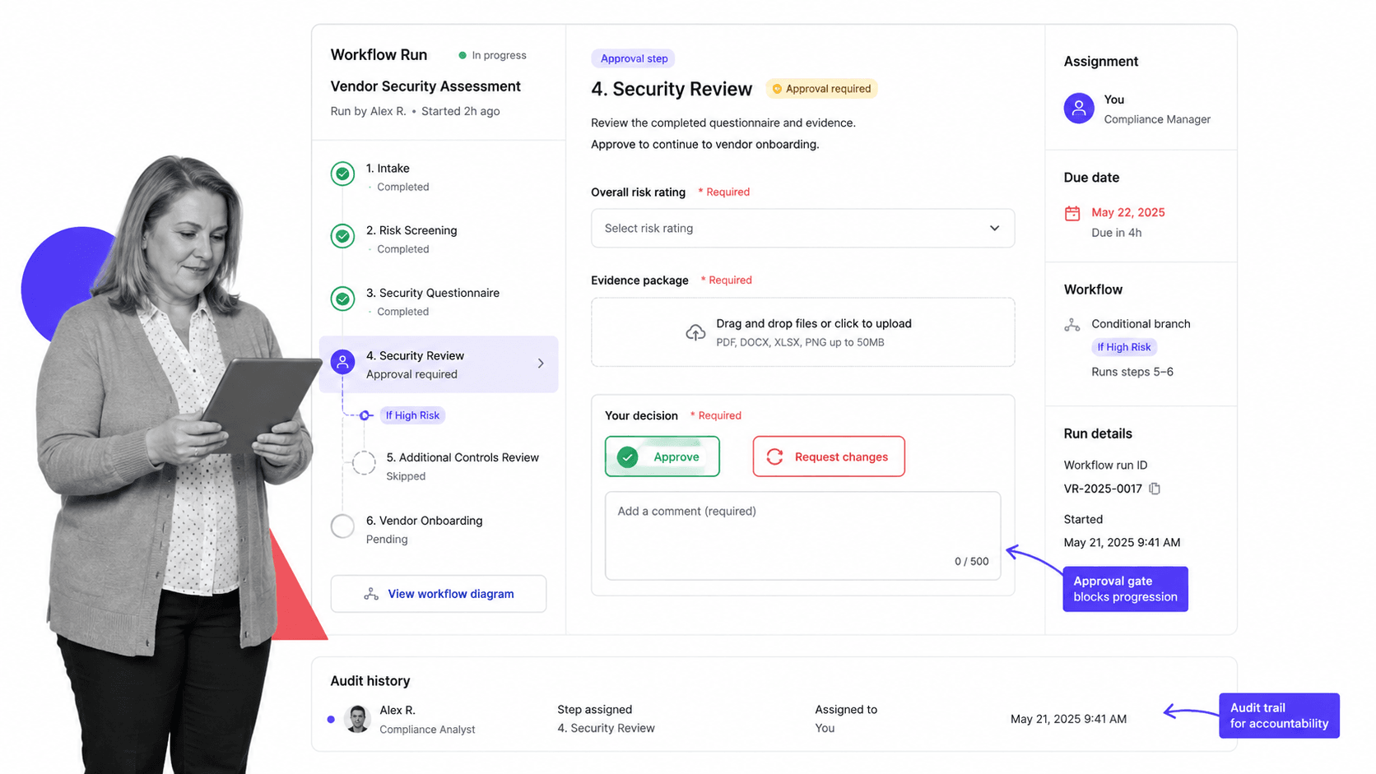The width and height of the screenshot is (1376, 774).
Task: Click the 'Compliance Manager' role text
Action: click(1157, 119)
